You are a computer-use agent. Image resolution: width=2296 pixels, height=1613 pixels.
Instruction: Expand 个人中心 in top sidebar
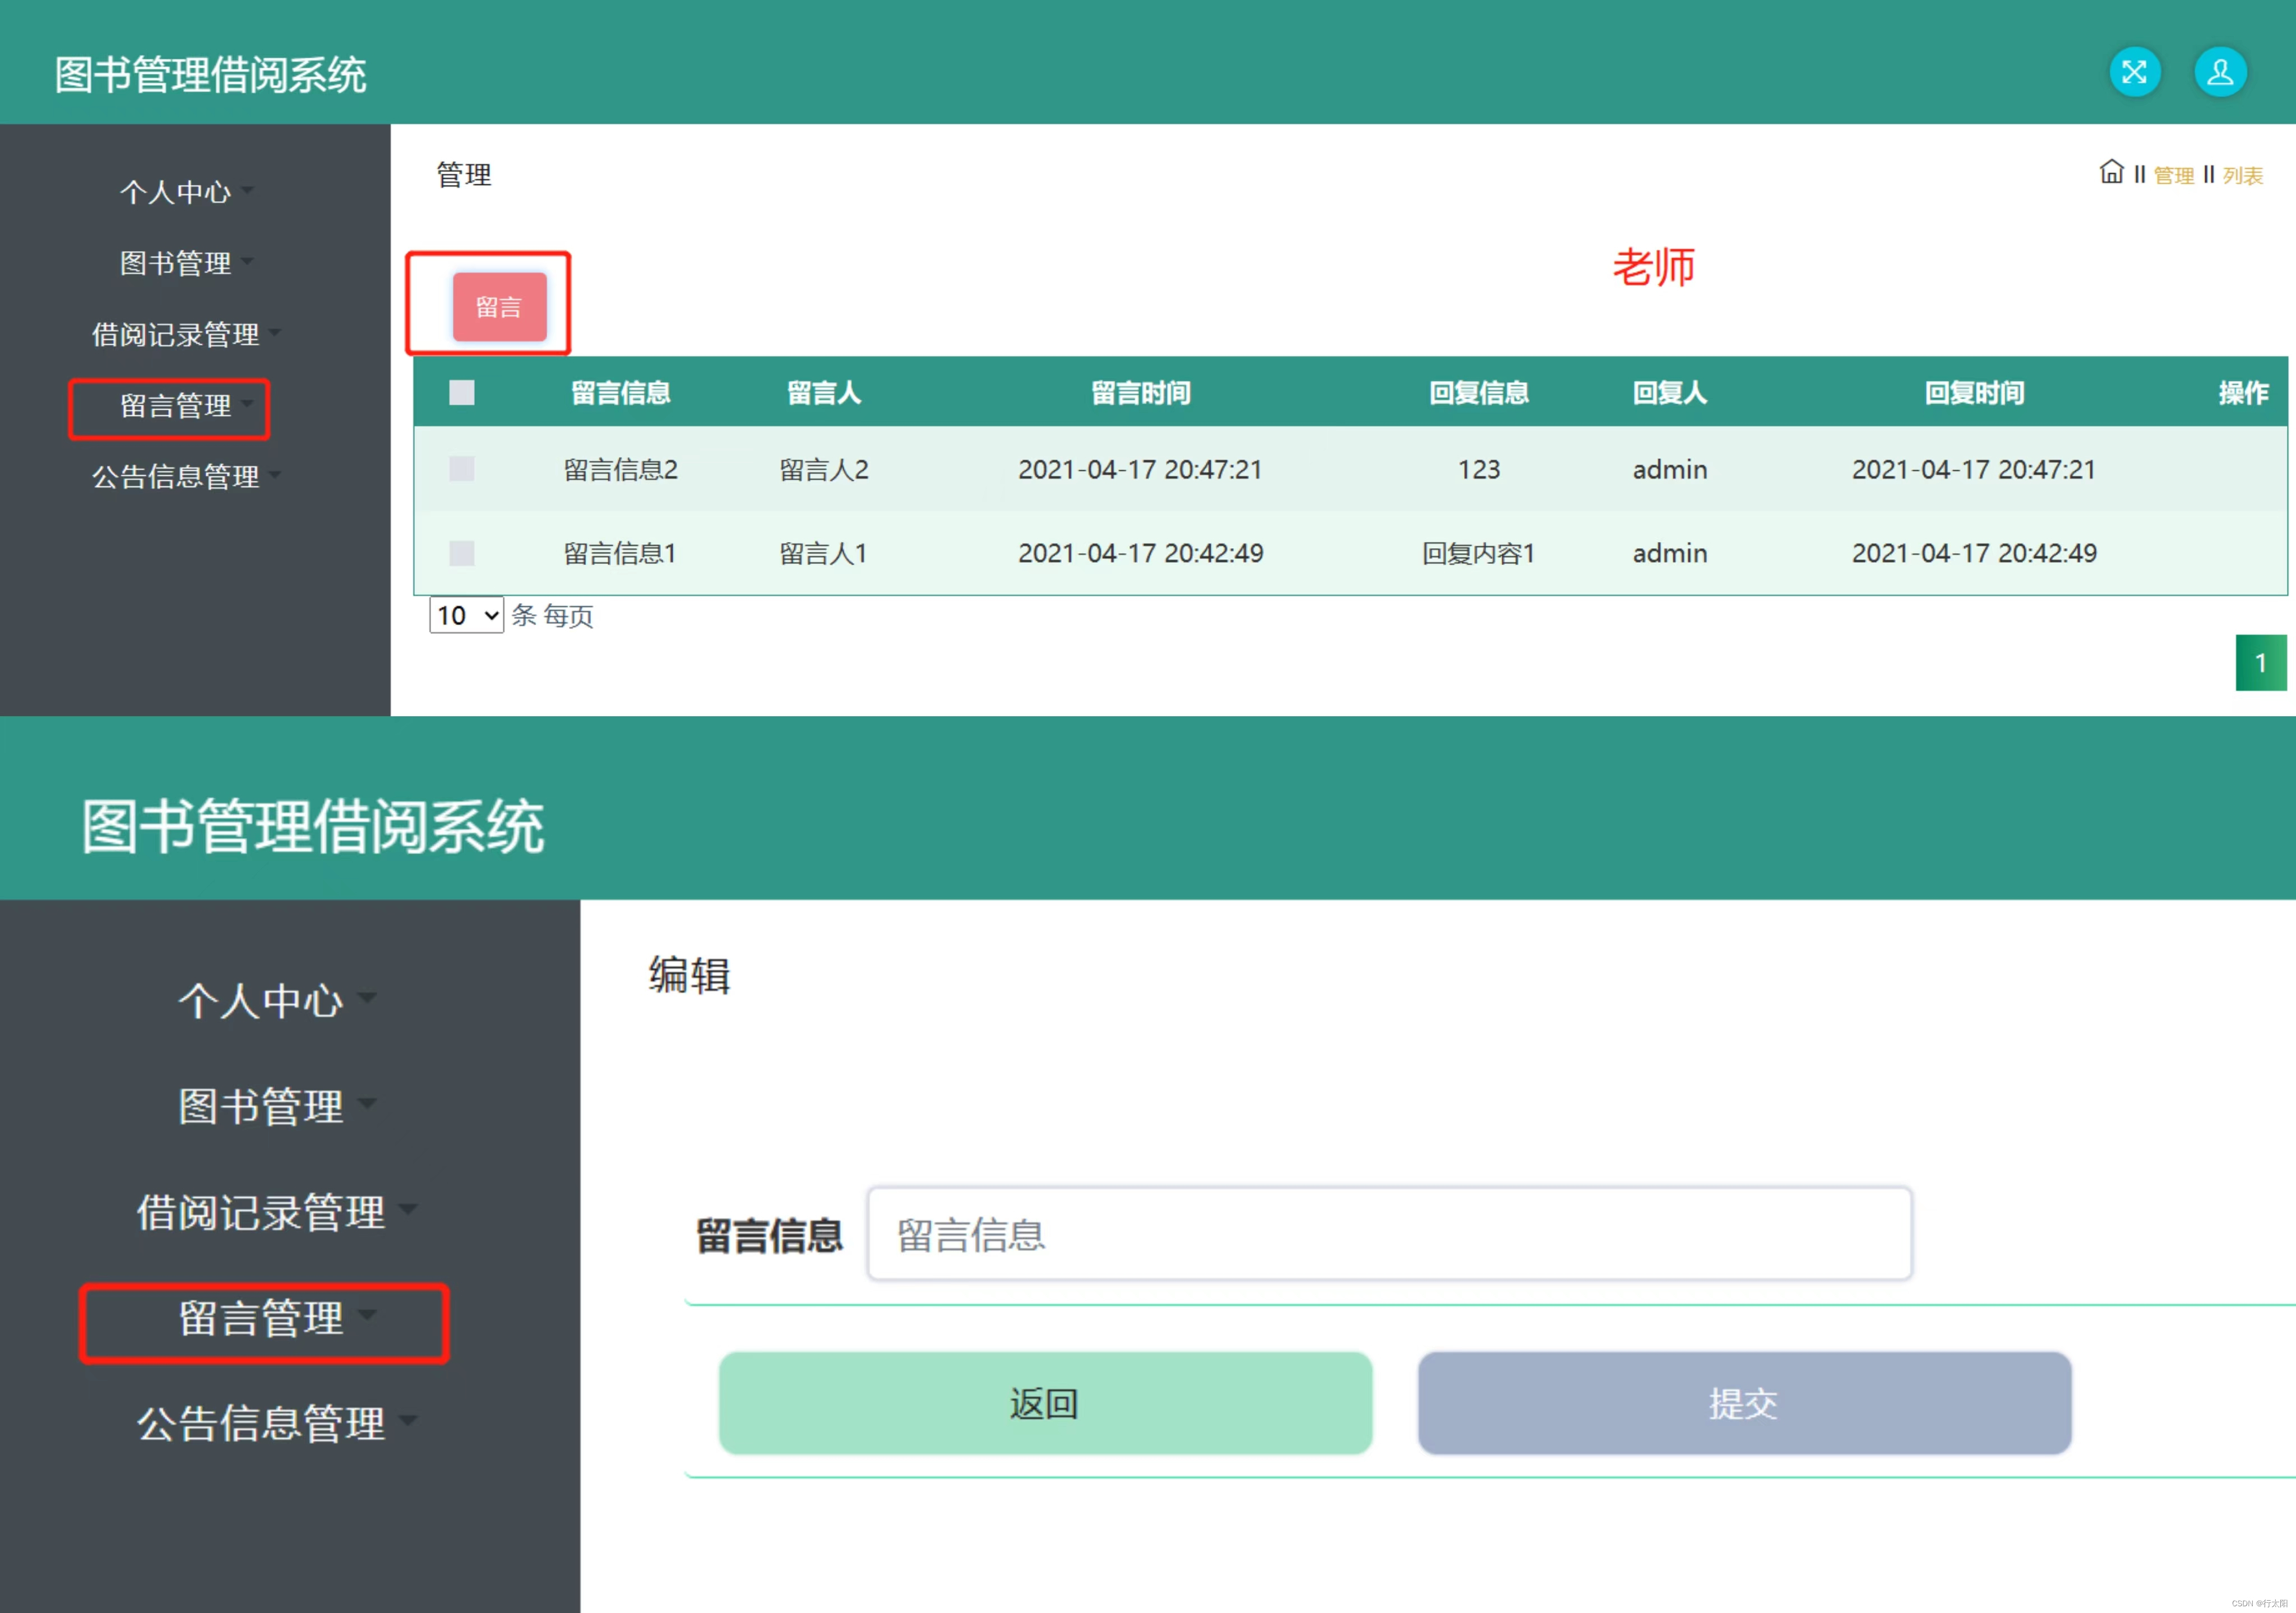tap(176, 192)
